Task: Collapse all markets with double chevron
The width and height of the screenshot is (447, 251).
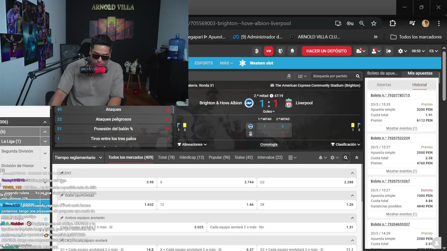Action: point(357,158)
